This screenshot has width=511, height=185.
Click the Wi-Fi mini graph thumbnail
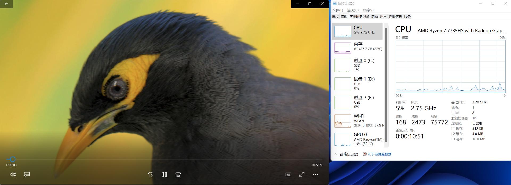[x=343, y=121]
